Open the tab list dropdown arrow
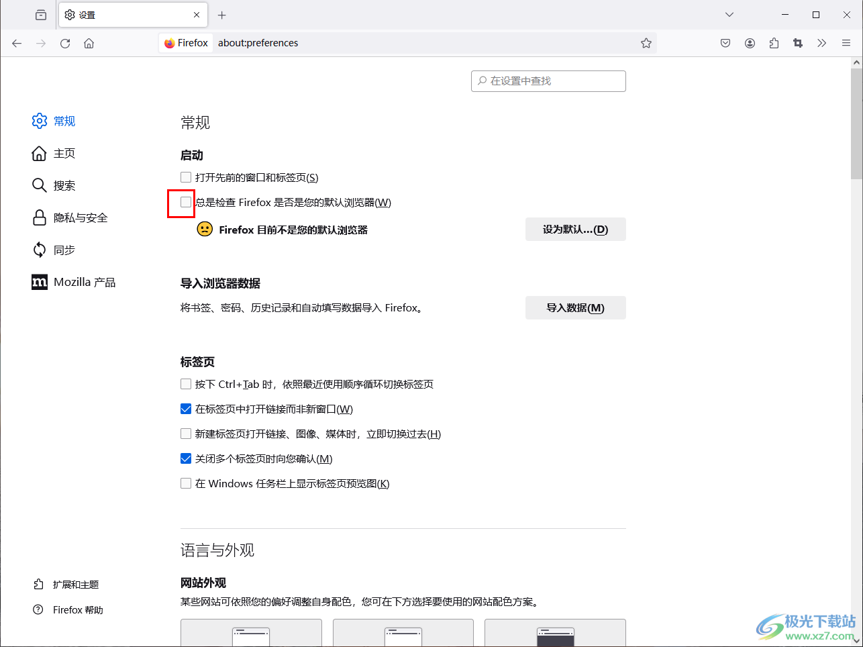The height and width of the screenshot is (647, 863). click(x=729, y=15)
